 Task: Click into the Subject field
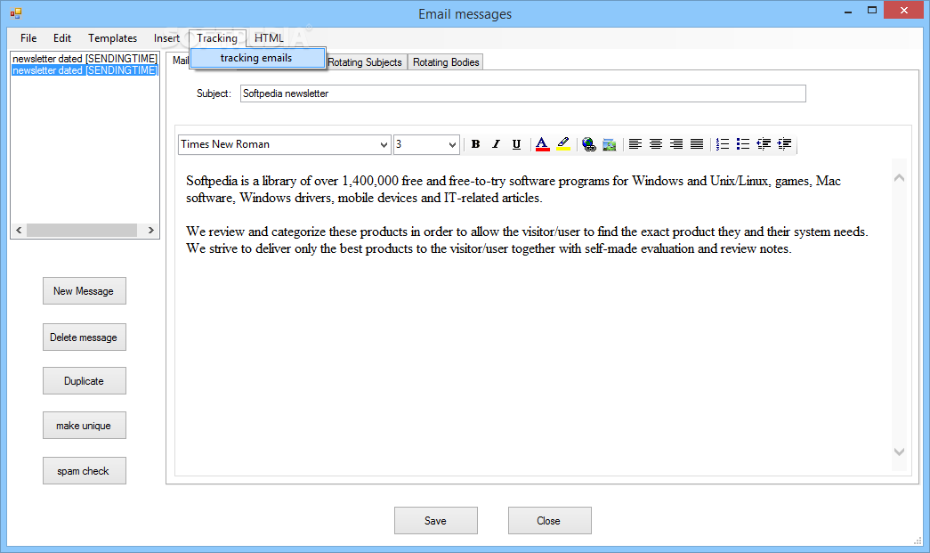[x=522, y=94]
